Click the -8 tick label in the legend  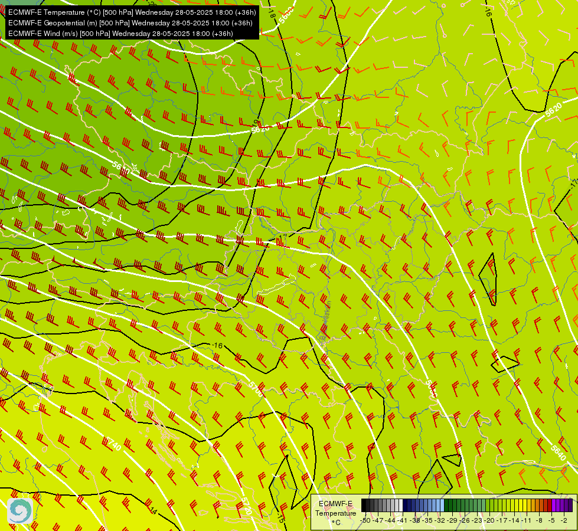click(x=539, y=520)
